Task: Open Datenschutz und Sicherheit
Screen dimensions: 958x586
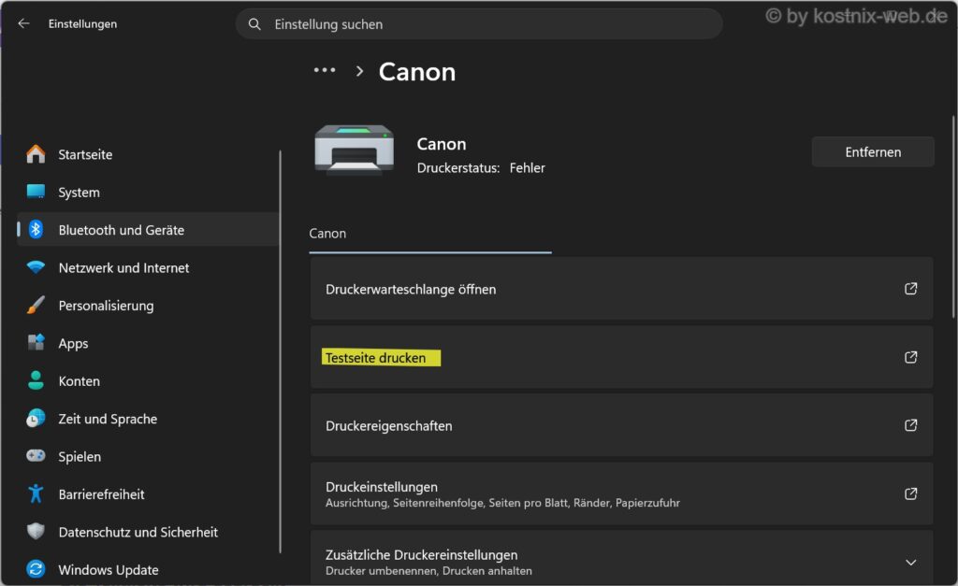Action: [149, 532]
